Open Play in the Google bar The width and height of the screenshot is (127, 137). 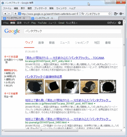click(33, 23)
